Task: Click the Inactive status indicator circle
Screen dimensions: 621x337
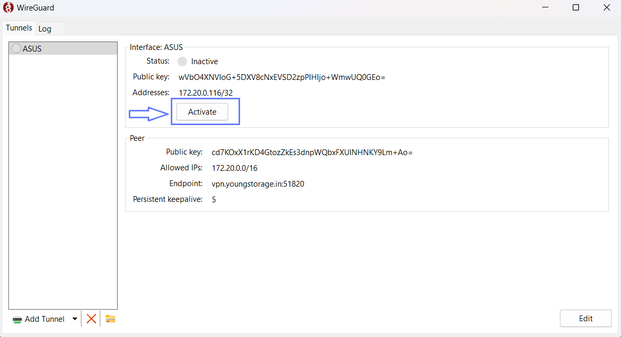Action: 182,62
